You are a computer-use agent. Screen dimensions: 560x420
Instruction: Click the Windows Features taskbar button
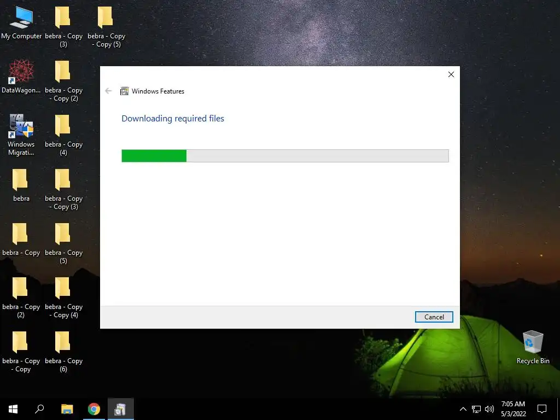(x=120, y=409)
